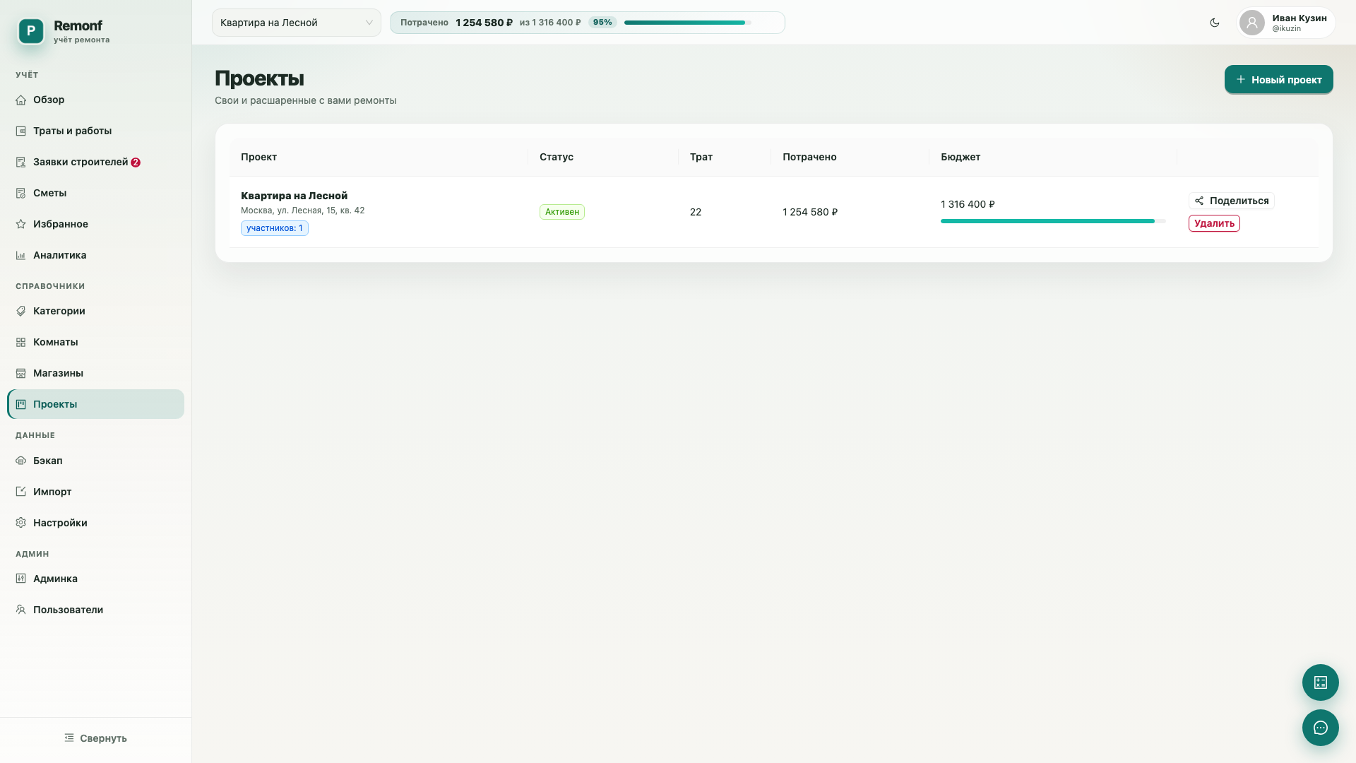The image size is (1356, 763).
Task: Click the Комнаты grid icon
Action: [21, 343]
